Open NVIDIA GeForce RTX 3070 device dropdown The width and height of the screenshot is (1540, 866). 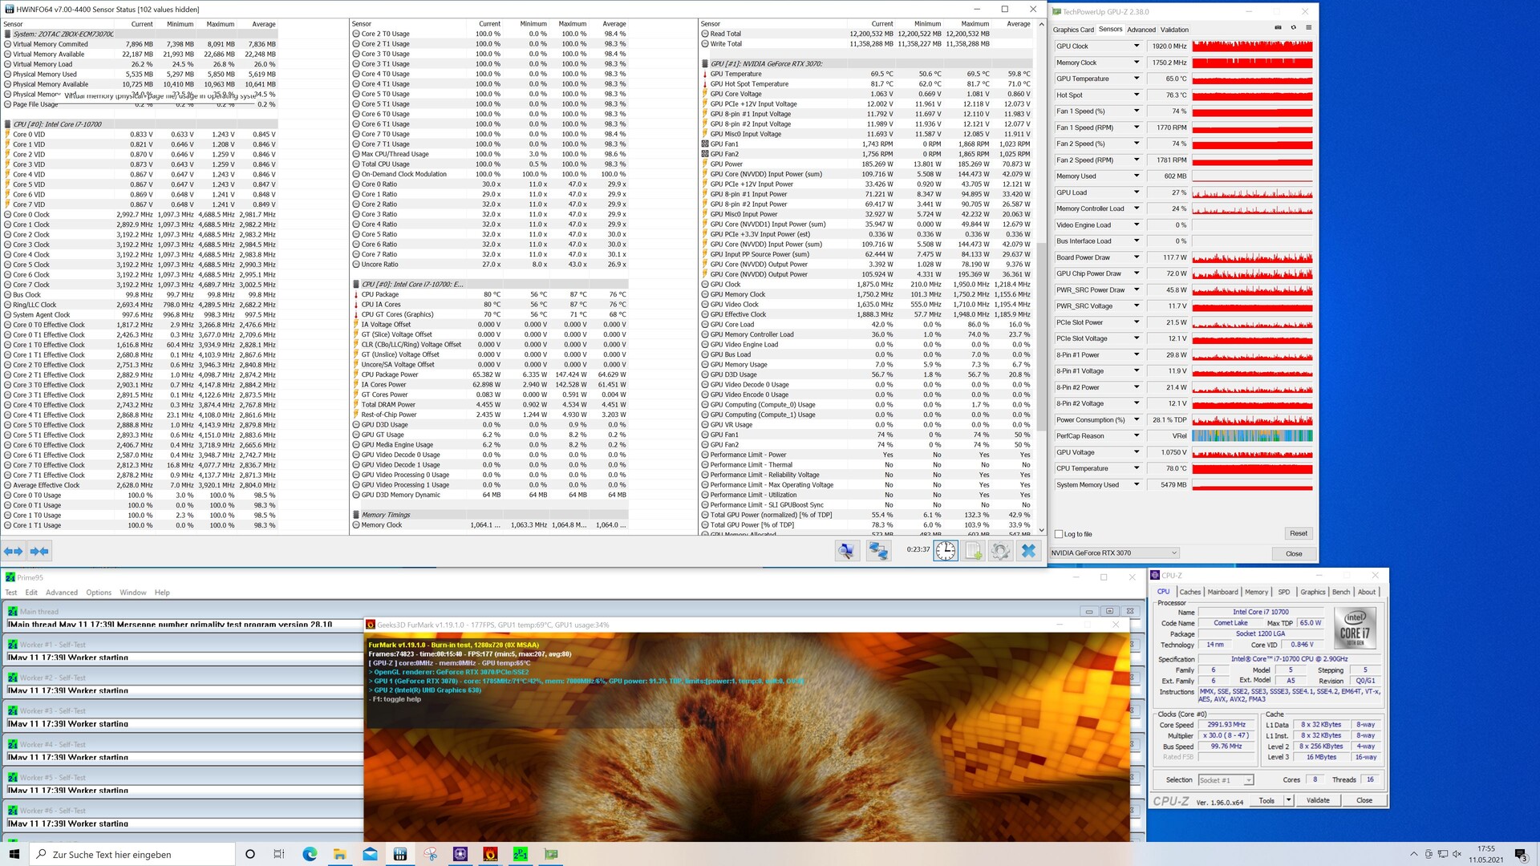pyautogui.click(x=1114, y=553)
